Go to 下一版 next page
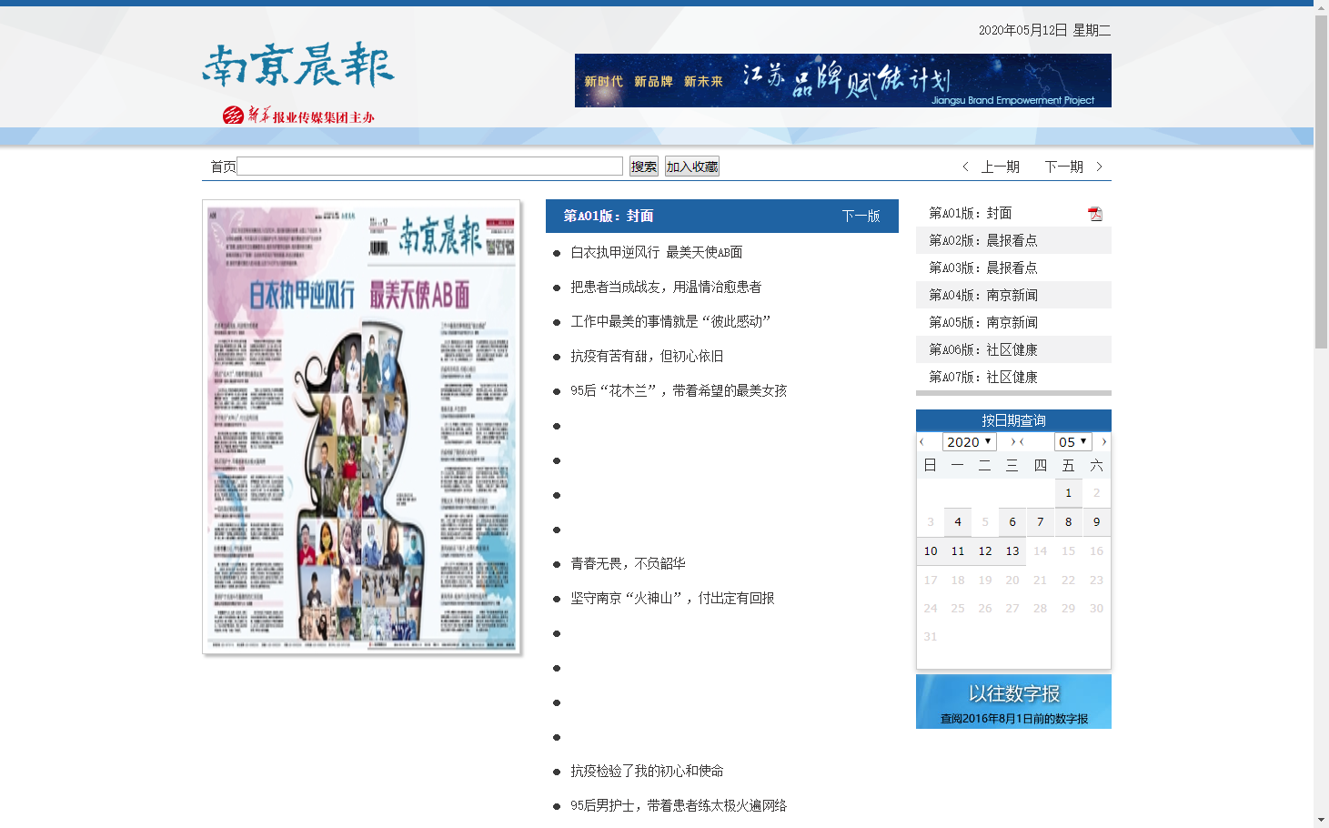1329x828 pixels. [x=861, y=216]
